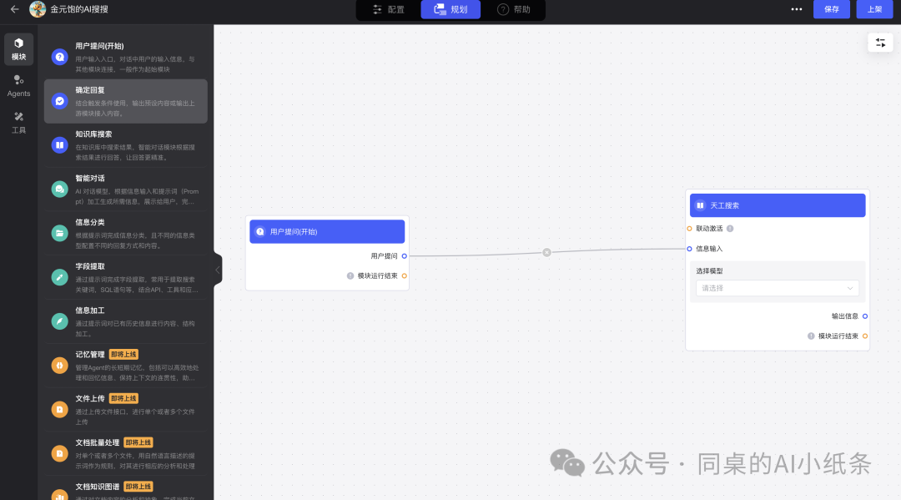The image size is (901, 500).
Task: Select the 文档批量处理 module icon
Action: pyautogui.click(x=60, y=453)
